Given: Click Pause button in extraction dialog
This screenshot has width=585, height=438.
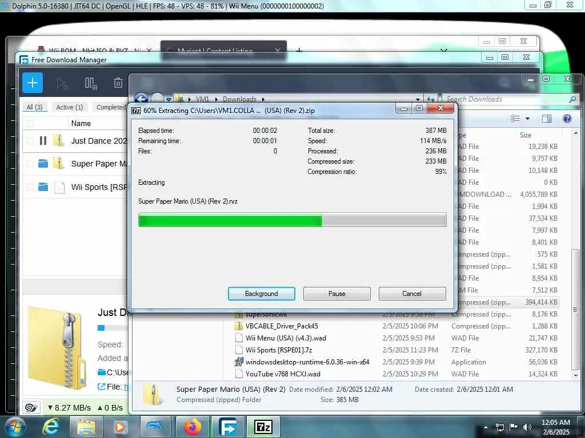Looking at the screenshot, I should [x=336, y=294].
